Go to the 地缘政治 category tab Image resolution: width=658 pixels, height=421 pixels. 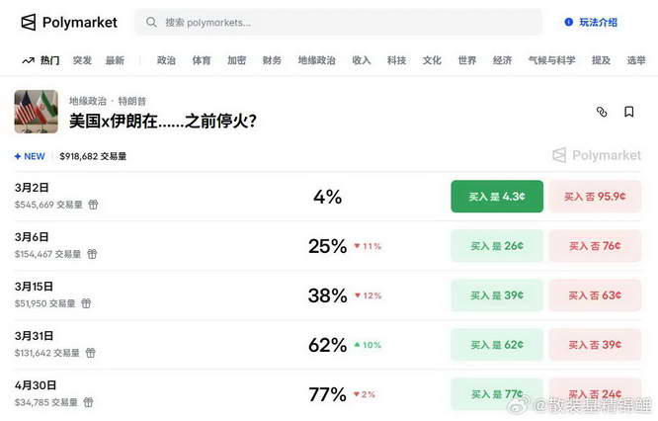click(317, 60)
